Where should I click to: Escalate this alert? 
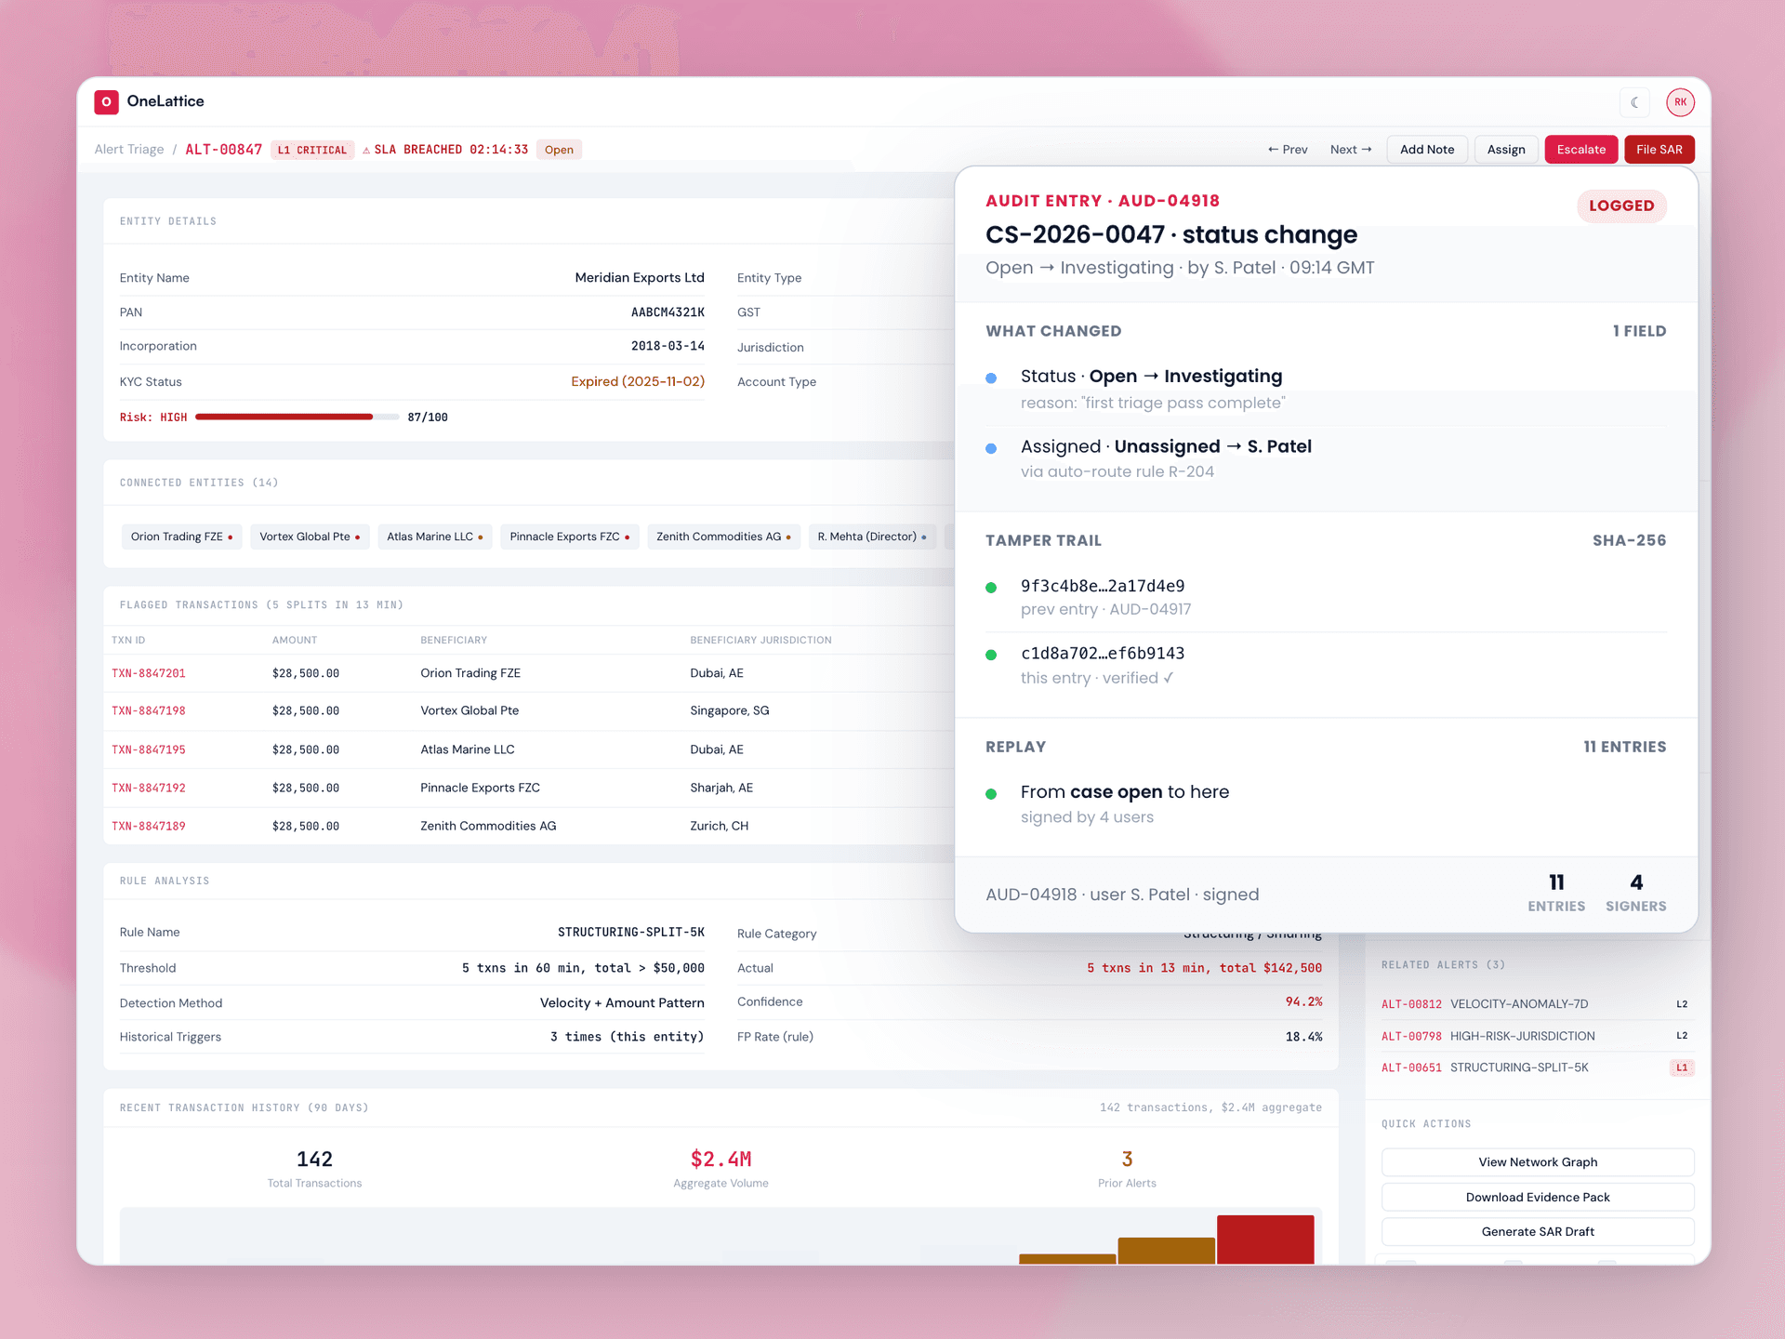1581,150
